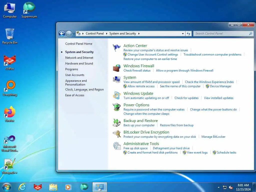
Task: Select Clock, Language, and Region category
Action: pyautogui.click(x=84, y=89)
